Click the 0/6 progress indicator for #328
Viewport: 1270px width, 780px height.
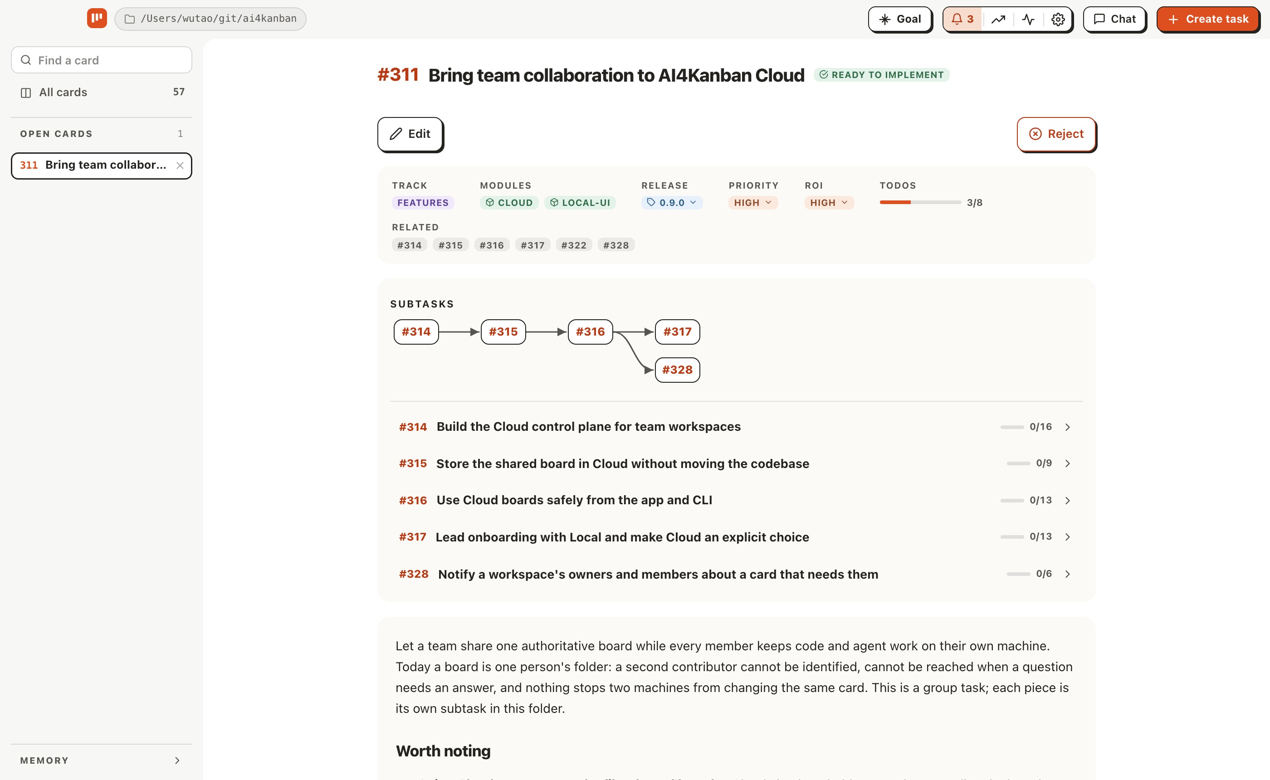[1029, 574]
